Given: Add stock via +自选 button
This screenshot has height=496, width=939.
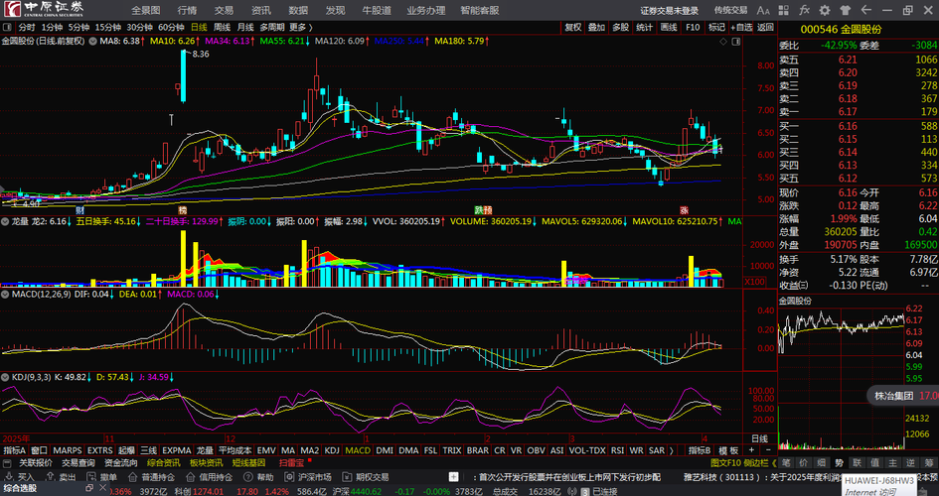Looking at the screenshot, I should coord(741,27).
